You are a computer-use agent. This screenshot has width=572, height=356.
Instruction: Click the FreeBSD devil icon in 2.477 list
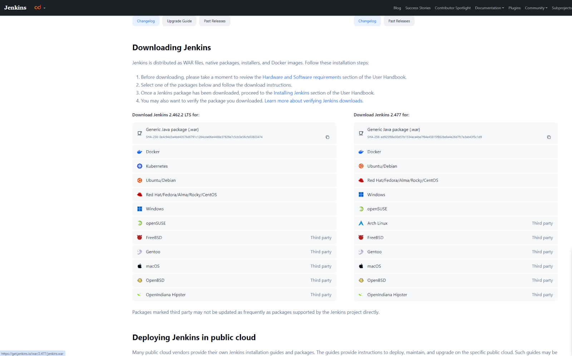pyautogui.click(x=361, y=238)
